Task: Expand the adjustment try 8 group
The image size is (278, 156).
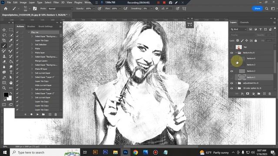Action: 236,83
